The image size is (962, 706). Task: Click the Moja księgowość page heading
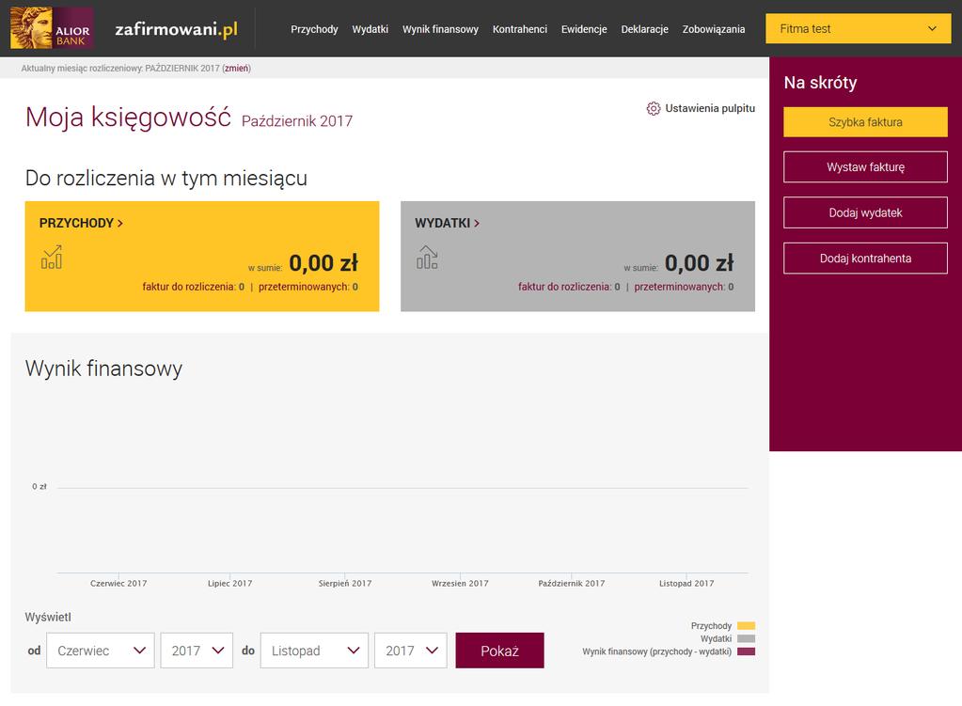[128, 118]
